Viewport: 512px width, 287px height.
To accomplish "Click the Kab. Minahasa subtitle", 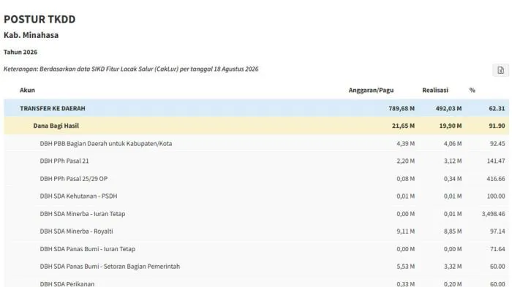I will click(x=31, y=35).
